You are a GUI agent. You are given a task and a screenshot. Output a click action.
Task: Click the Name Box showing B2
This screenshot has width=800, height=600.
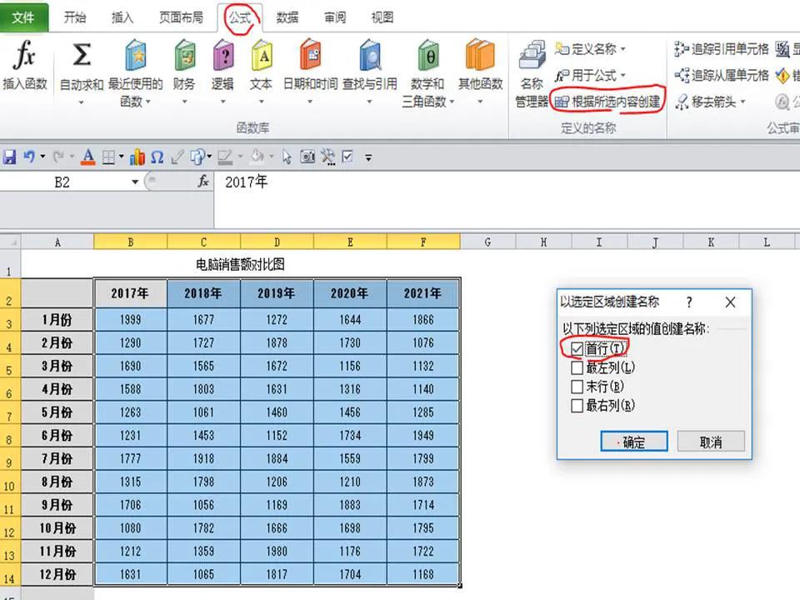[x=62, y=182]
